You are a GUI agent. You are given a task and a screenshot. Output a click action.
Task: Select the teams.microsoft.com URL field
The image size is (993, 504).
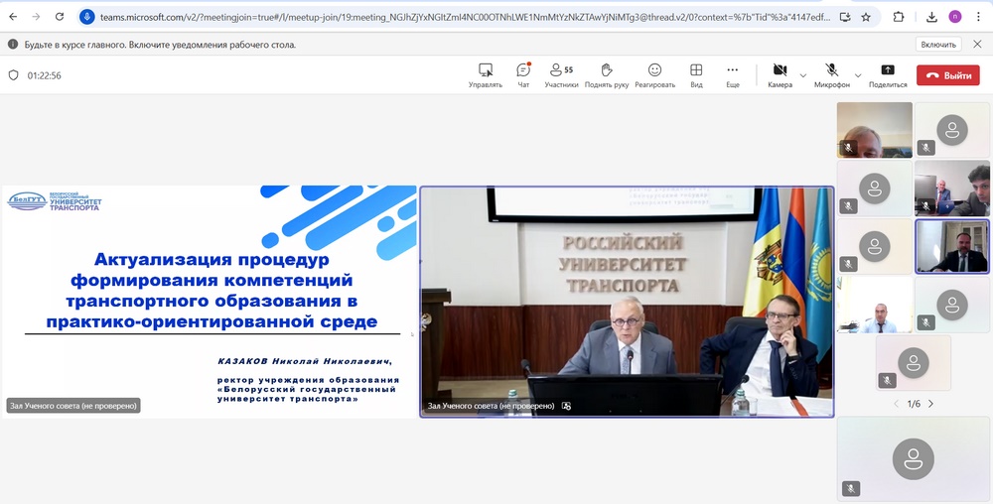[466, 17]
